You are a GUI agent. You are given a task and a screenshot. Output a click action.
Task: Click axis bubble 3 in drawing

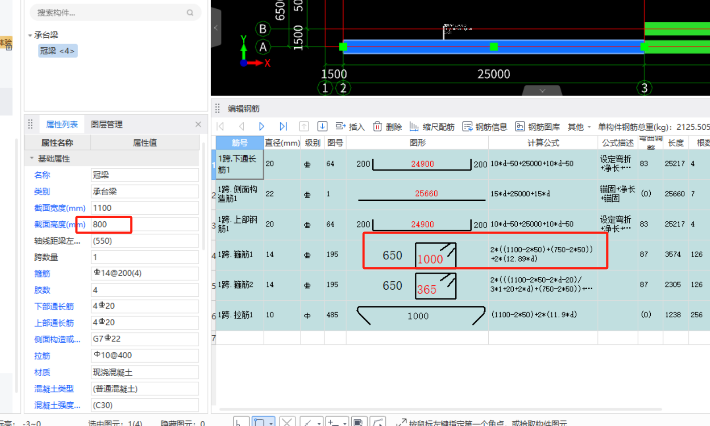(x=644, y=88)
